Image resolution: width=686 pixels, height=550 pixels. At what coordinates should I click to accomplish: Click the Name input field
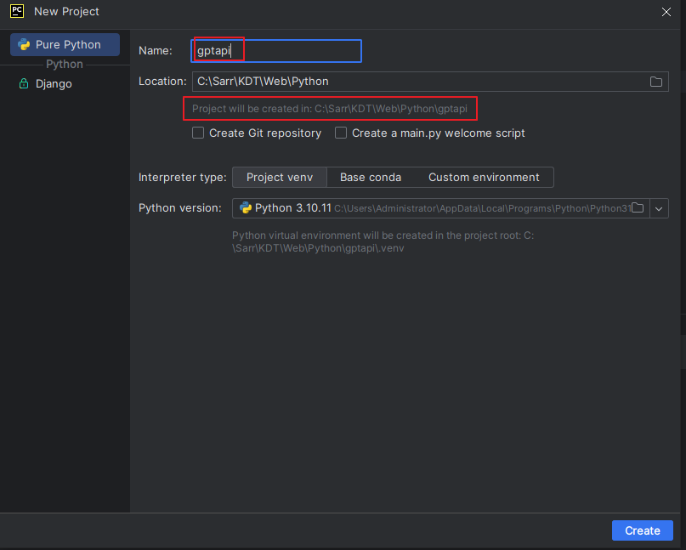(x=276, y=51)
